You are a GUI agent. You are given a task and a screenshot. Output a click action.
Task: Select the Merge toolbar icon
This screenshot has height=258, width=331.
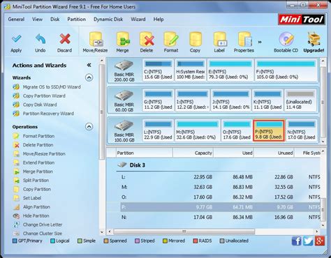[123, 39]
